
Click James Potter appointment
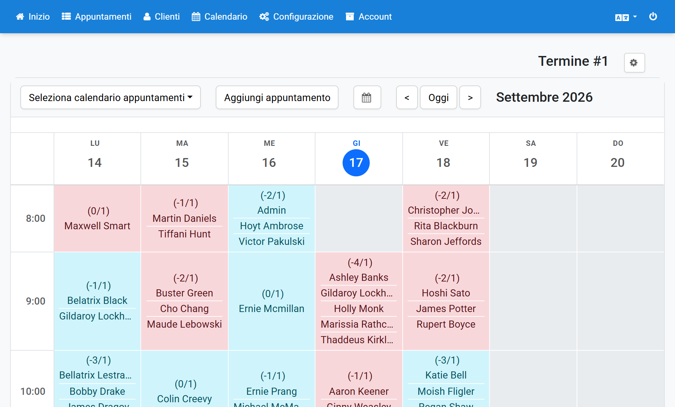(446, 309)
